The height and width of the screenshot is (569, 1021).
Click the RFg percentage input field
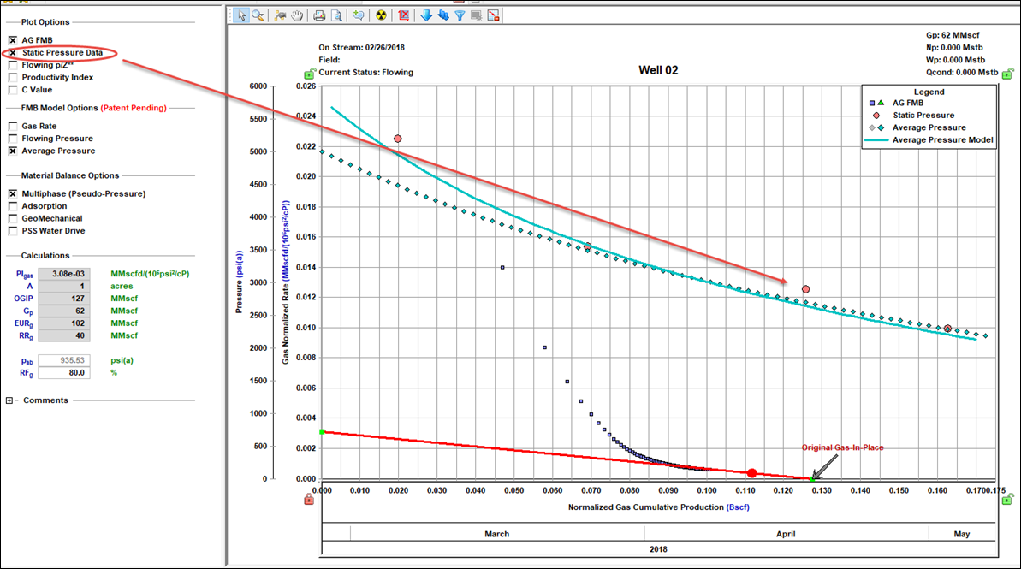64,373
